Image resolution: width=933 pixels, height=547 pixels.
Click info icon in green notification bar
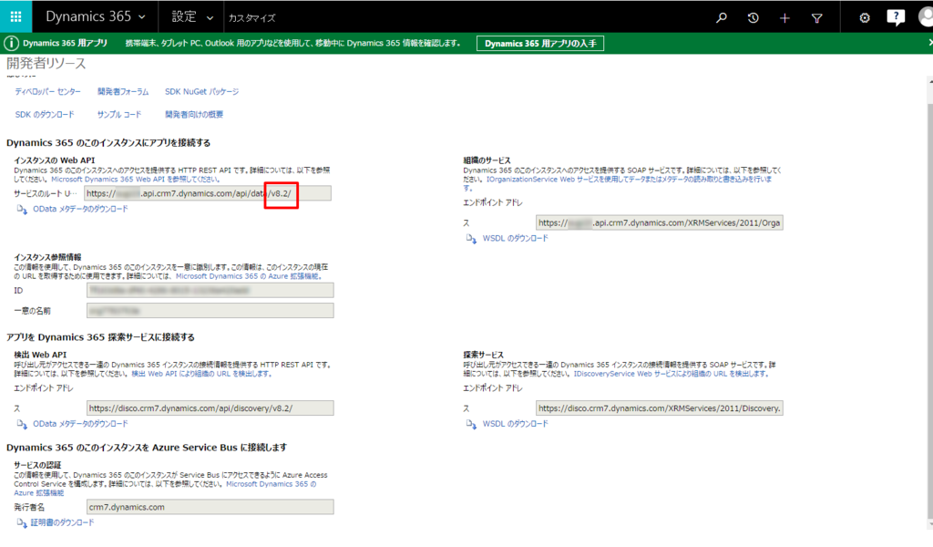click(11, 43)
